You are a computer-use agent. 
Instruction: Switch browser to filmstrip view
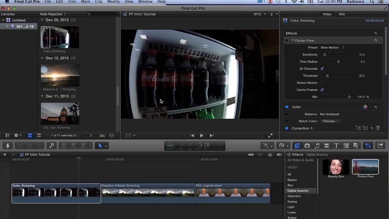tap(30, 136)
